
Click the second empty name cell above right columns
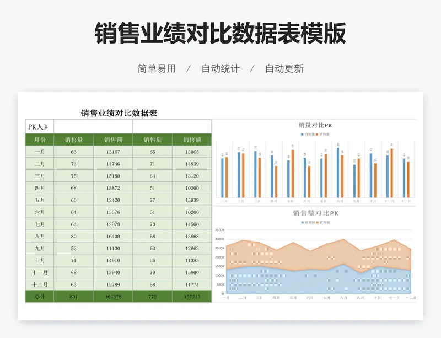point(172,127)
